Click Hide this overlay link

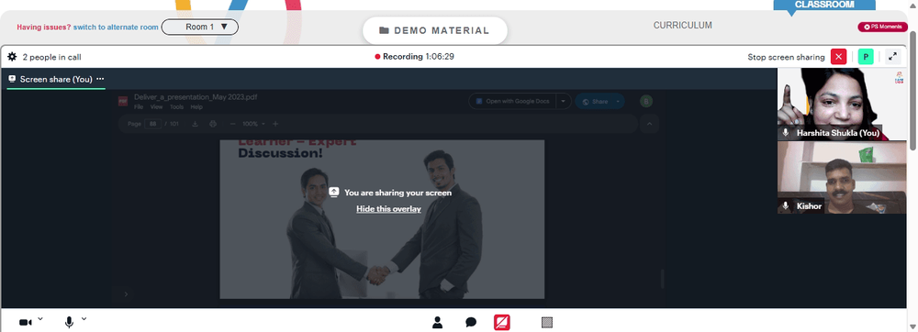[388, 209]
